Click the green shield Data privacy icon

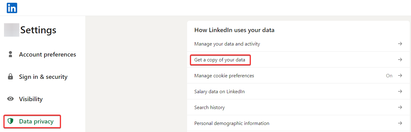[x=11, y=121]
